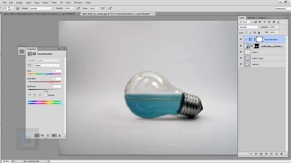The height and width of the screenshot is (163, 291).
Task: Open layer blend mode Normal dropdown
Action: 249,27
